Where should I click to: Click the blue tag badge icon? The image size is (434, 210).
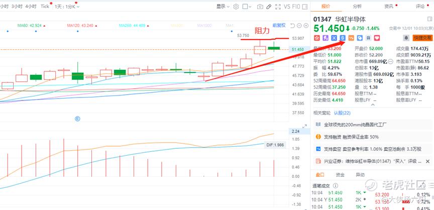pyautogui.click(x=360, y=38)
